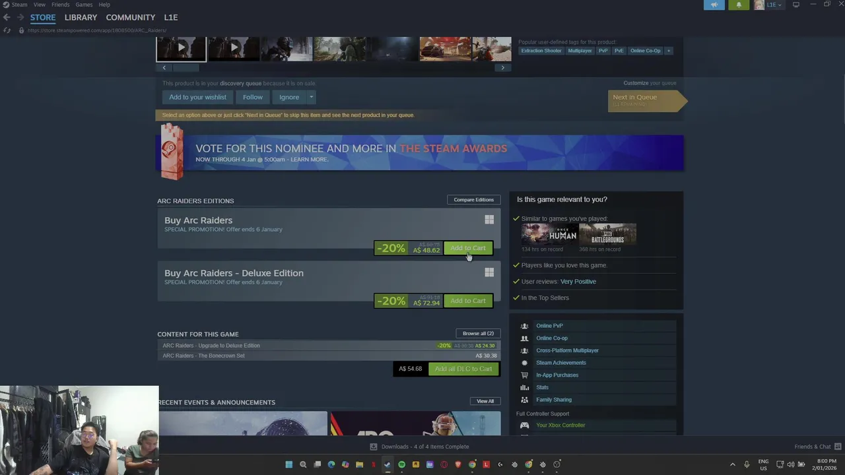
Task: Open Compare Editions
Action: pyautogui.click(x=473, y=200)
